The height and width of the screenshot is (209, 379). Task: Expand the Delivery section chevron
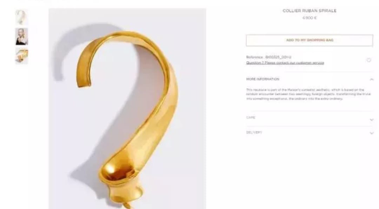(x=372, y=133)
